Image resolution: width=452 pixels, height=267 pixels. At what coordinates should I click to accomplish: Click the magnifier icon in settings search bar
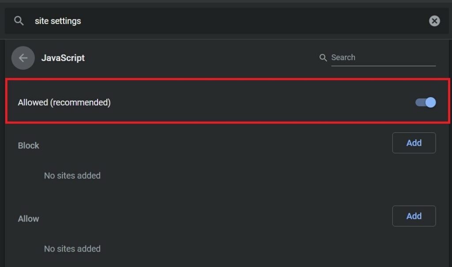pos(19,21)
